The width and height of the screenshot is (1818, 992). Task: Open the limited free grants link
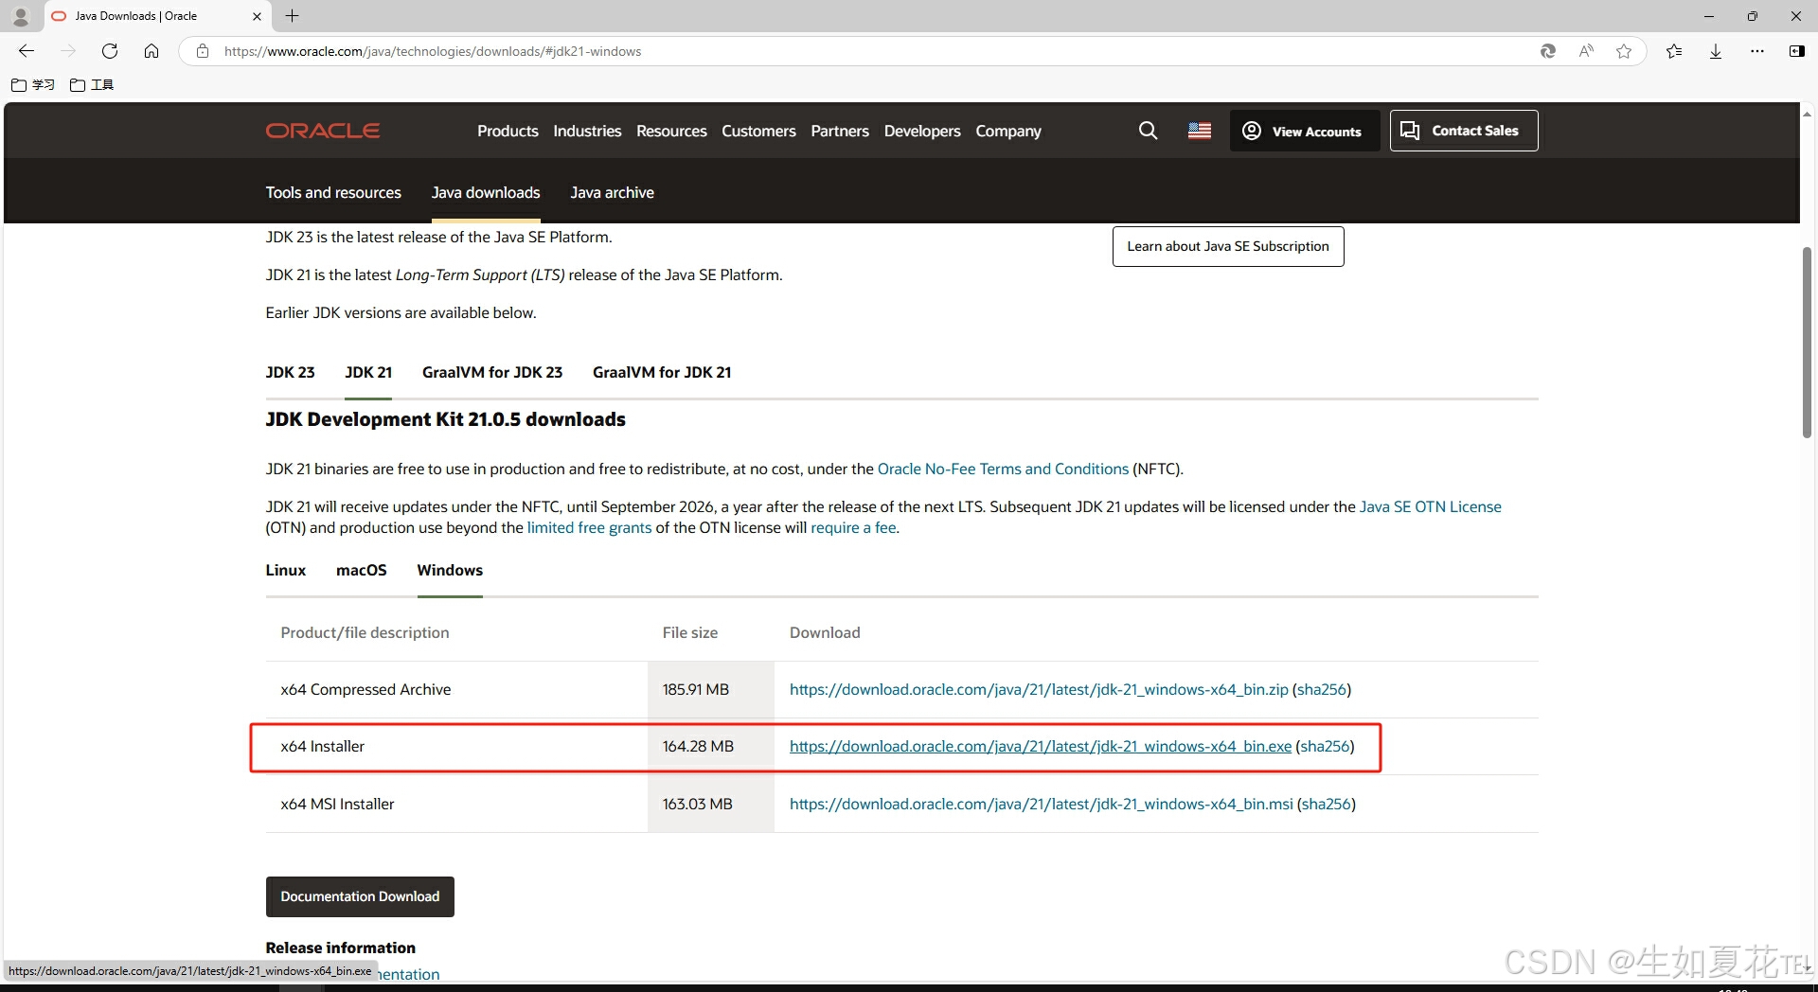click(x=589, y=527)
